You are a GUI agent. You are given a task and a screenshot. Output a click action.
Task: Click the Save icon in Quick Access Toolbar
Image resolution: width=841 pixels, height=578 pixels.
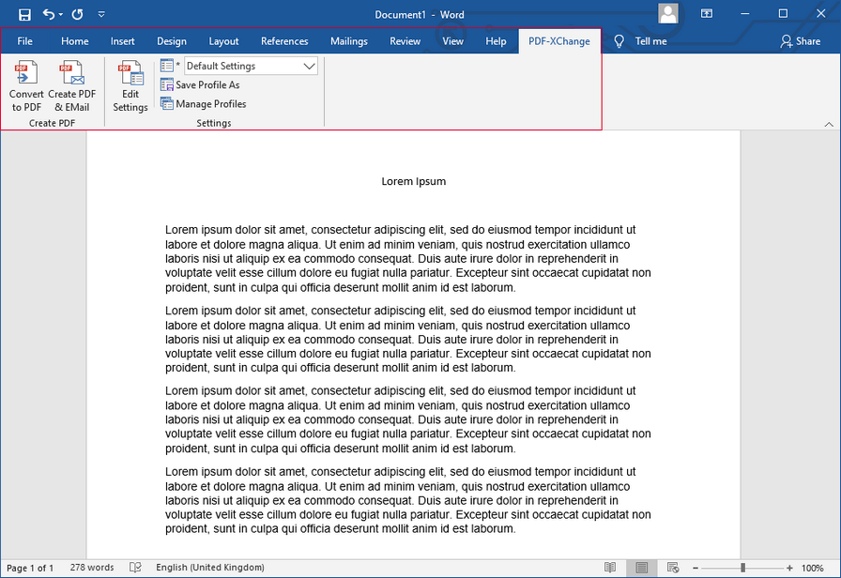point(24,14)
